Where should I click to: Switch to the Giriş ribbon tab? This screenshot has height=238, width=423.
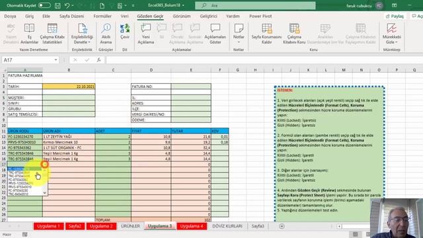coord(29,16)
